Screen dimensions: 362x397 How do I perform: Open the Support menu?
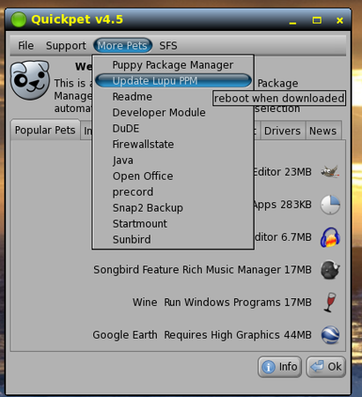coord(66,46)
